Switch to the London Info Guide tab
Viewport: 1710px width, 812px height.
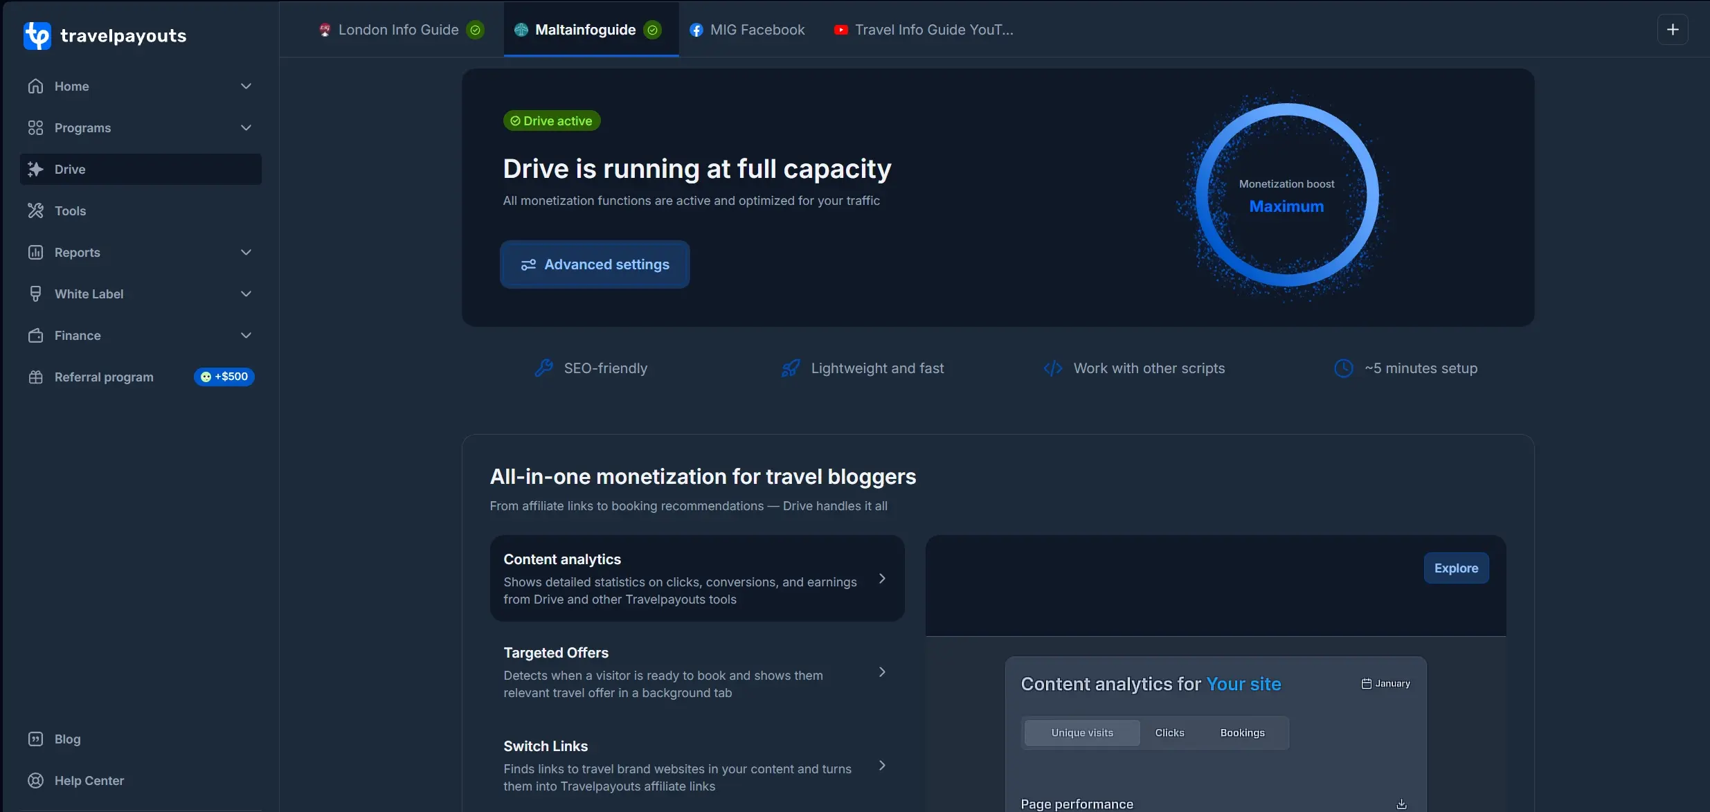pos(402,30)
